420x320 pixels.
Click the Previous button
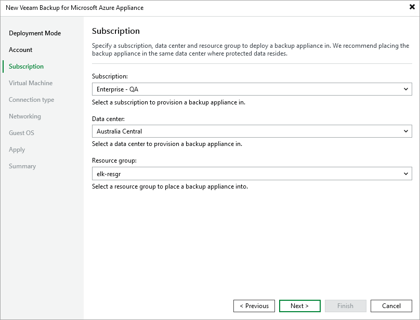254,306
